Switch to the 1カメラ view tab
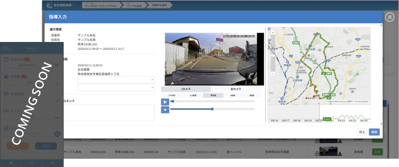Image resolution: width=399 pixels, height=167 pixels. pos(186,89)
